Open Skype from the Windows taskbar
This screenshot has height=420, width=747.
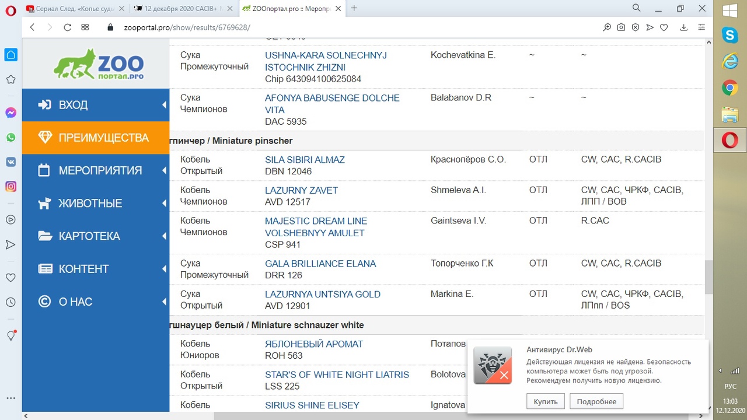[x=729, y=36]
